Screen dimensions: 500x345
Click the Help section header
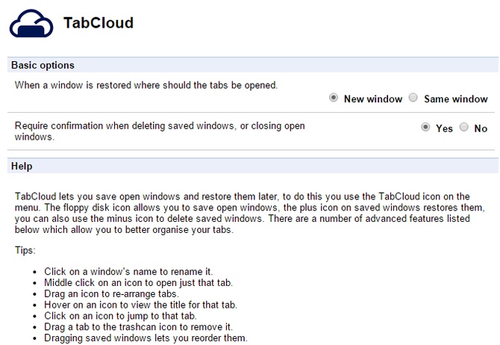click(x=22, y=166)
